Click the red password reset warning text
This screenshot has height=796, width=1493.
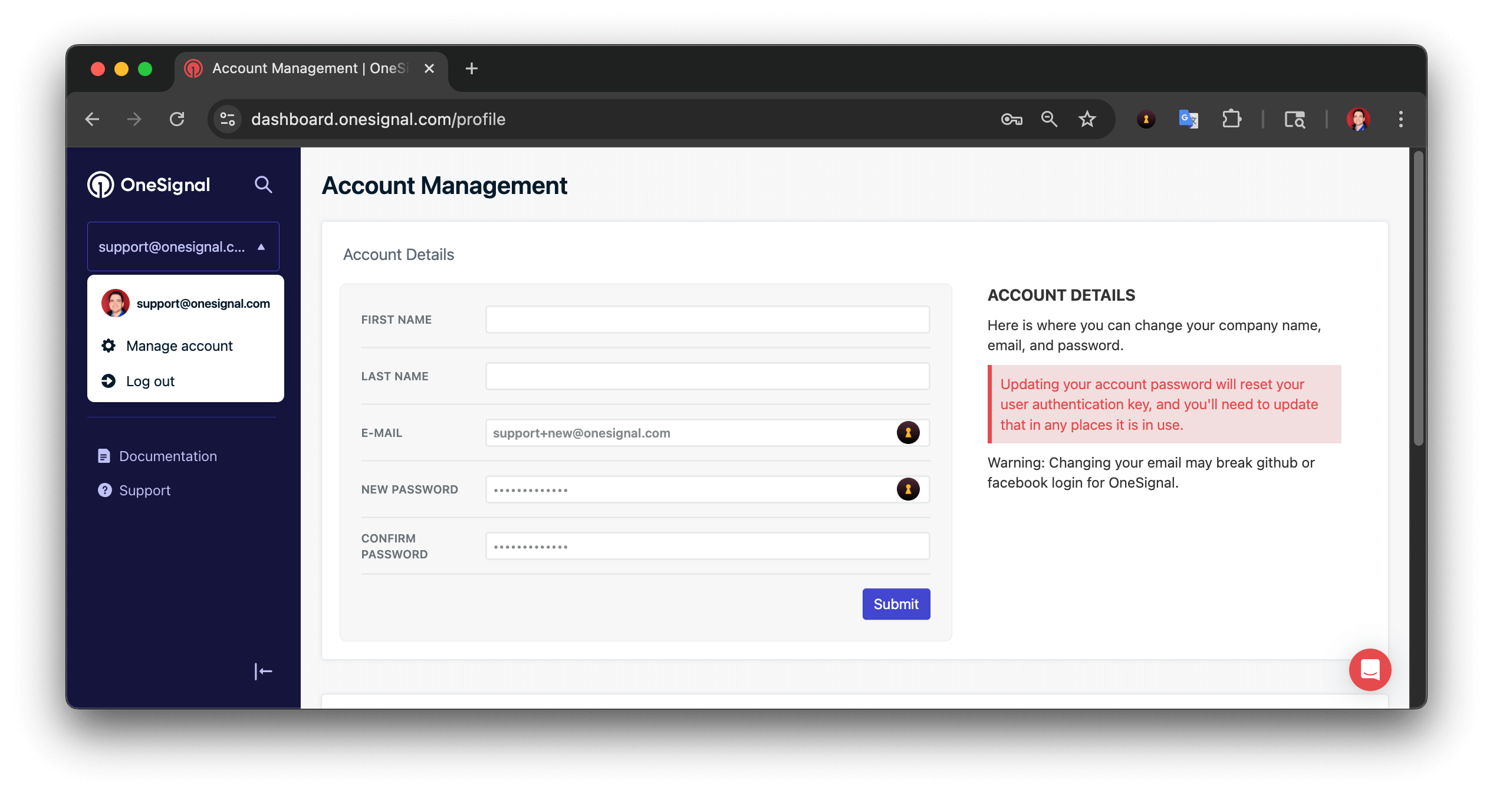[x=1159, y=404]
